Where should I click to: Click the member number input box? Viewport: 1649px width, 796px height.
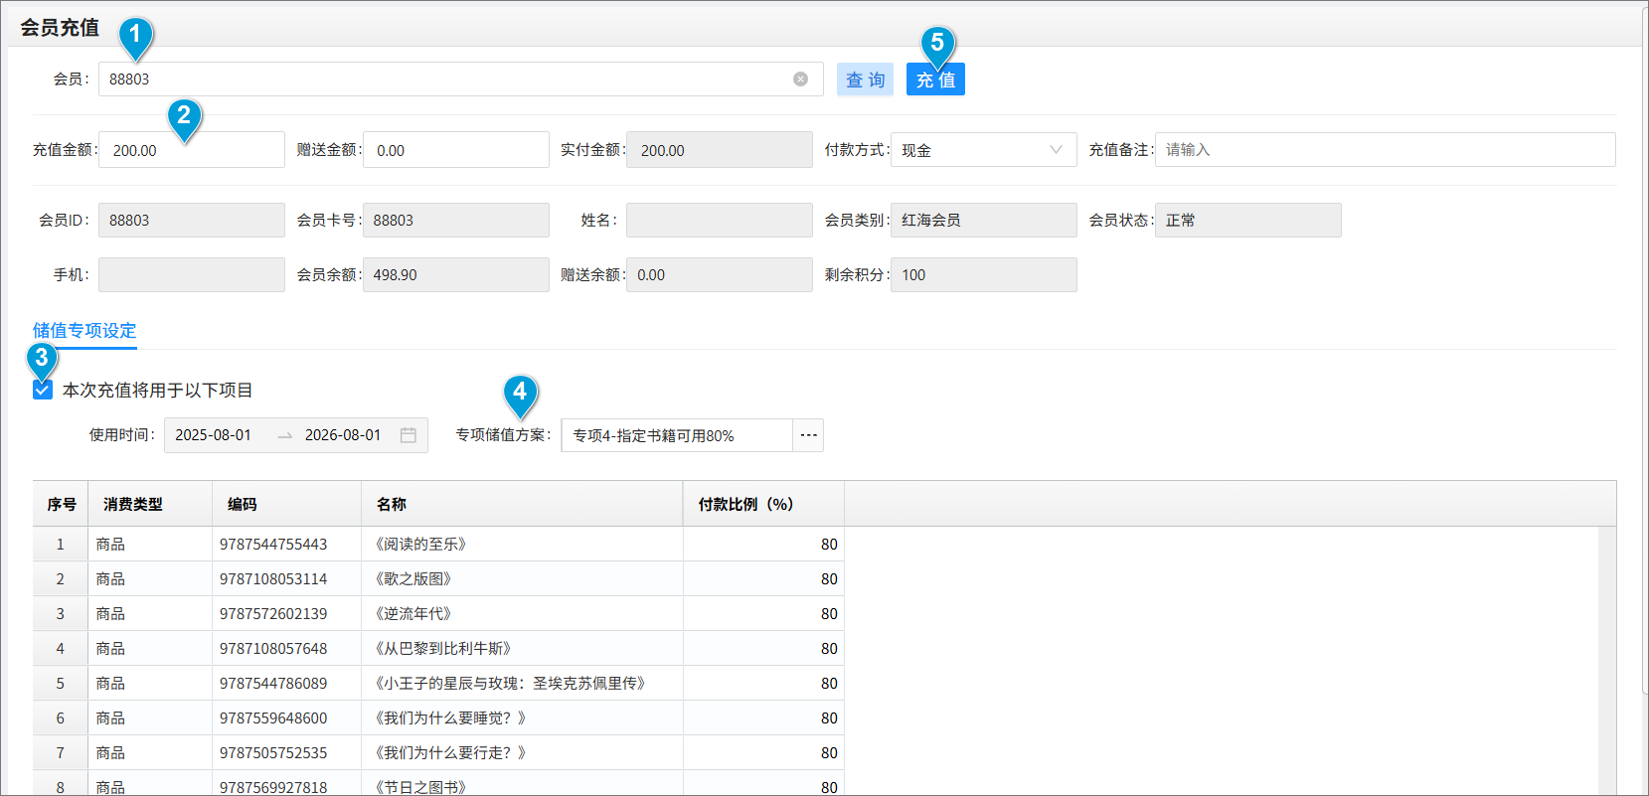point(447,80)
